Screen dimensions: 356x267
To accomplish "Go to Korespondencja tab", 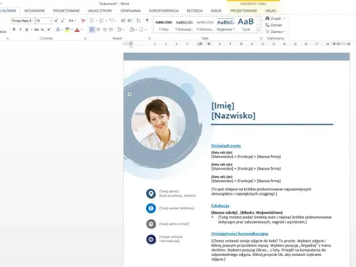I will click(x=163, y=10).
